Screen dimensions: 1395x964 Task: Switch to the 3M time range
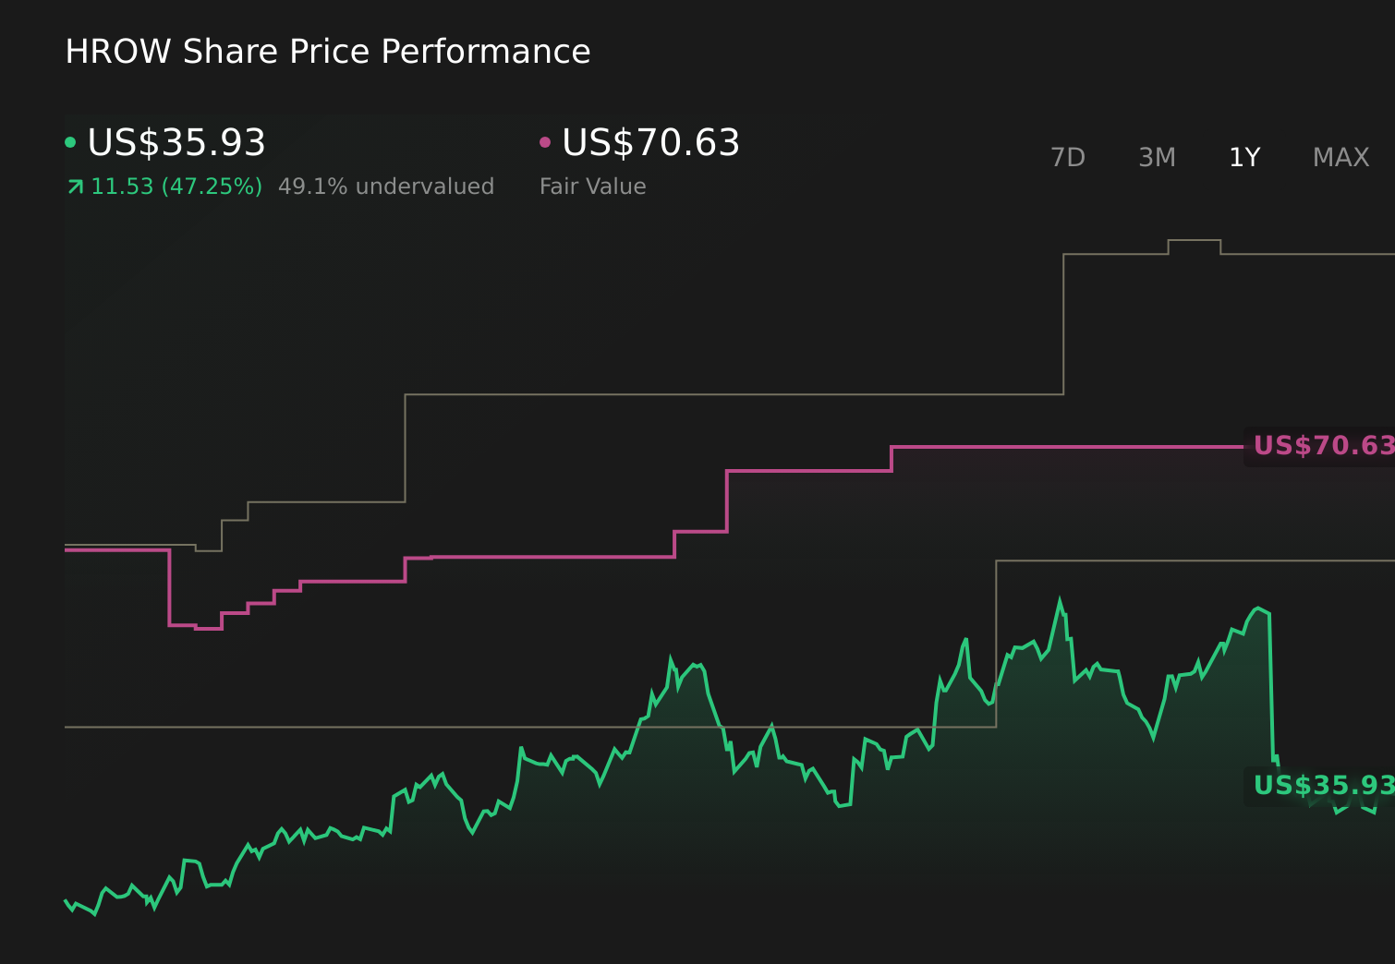(x=1157, y=157)
